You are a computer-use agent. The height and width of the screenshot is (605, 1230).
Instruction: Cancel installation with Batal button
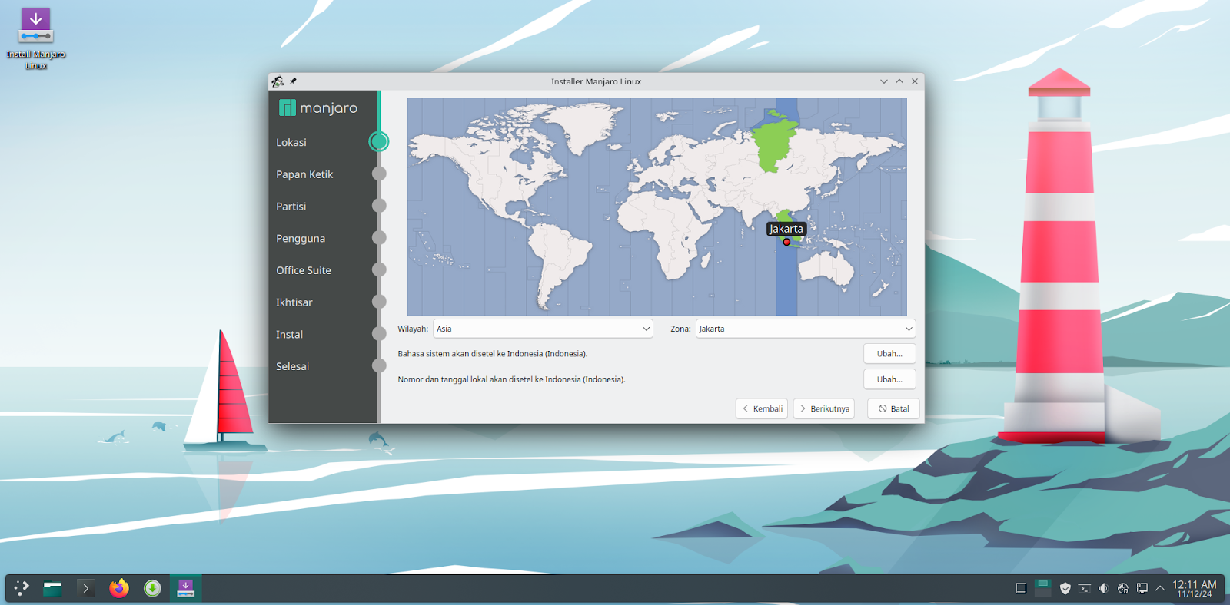click(x=893, y=408)
